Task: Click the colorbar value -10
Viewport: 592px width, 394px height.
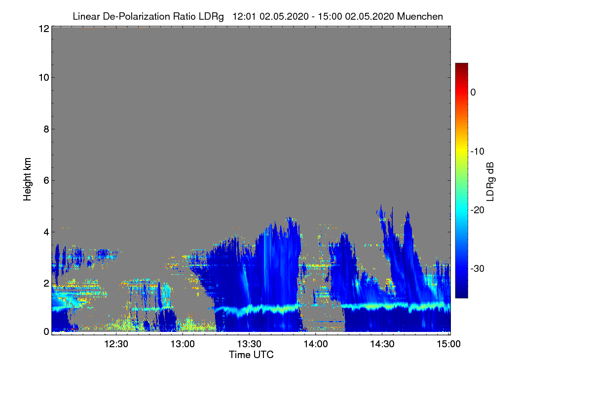Action: (x=477, y=151)
